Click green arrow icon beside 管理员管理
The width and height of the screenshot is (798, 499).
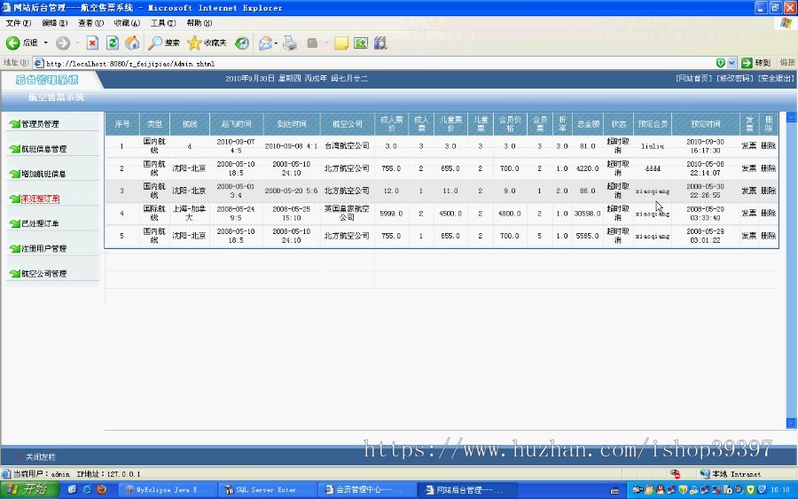[x=15, y=124]
